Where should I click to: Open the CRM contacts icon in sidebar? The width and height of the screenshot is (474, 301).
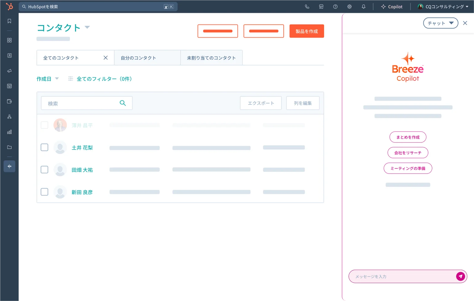point(9,56)
